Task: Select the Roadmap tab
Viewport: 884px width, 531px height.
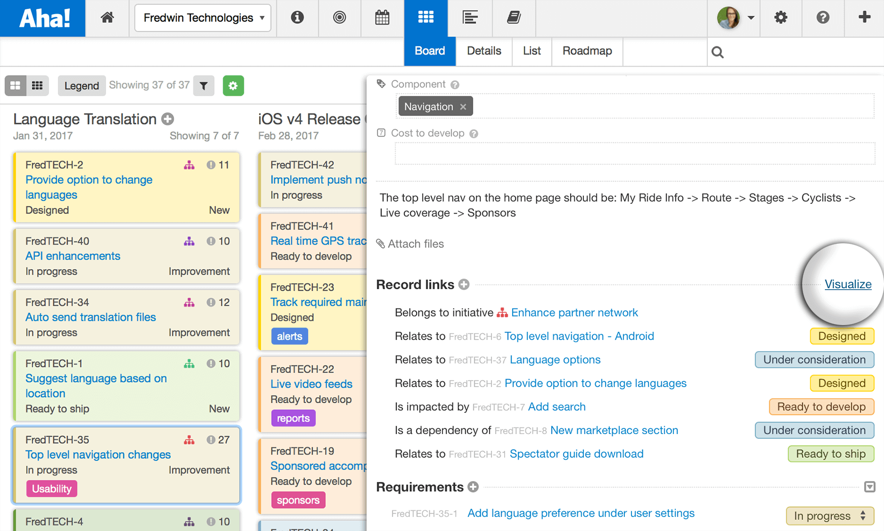Action: click(x=587, y=51)
